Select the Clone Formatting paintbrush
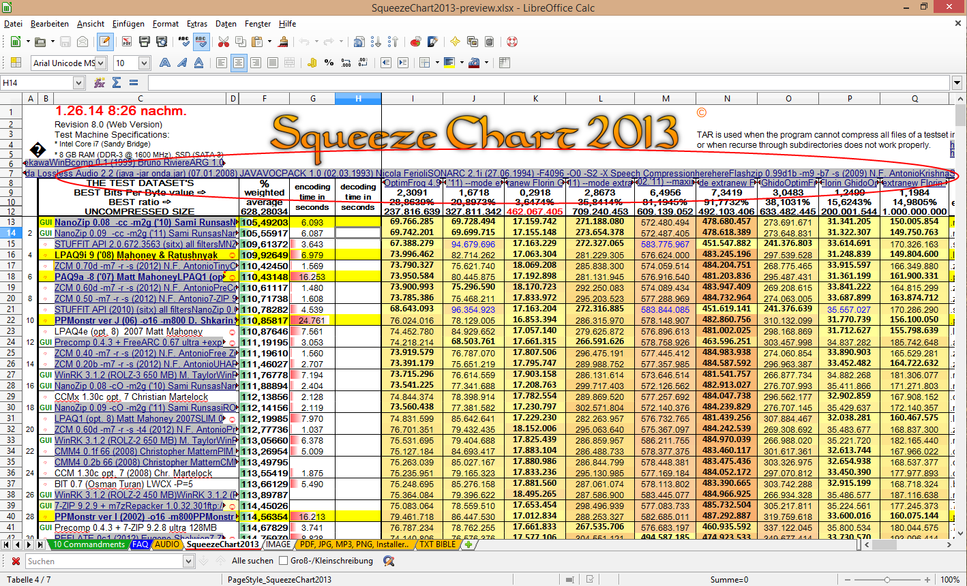Image resolution: width=967 pixels, height=586 pixels. (x=283, y=42)
